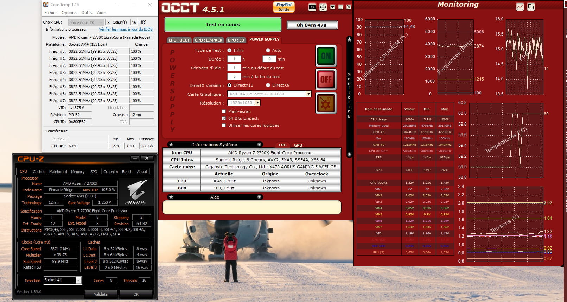This screenshot has height=302, width=567.
Task: Click the star atop Monitoring sidebar
Action: click(x=349, y=39)
